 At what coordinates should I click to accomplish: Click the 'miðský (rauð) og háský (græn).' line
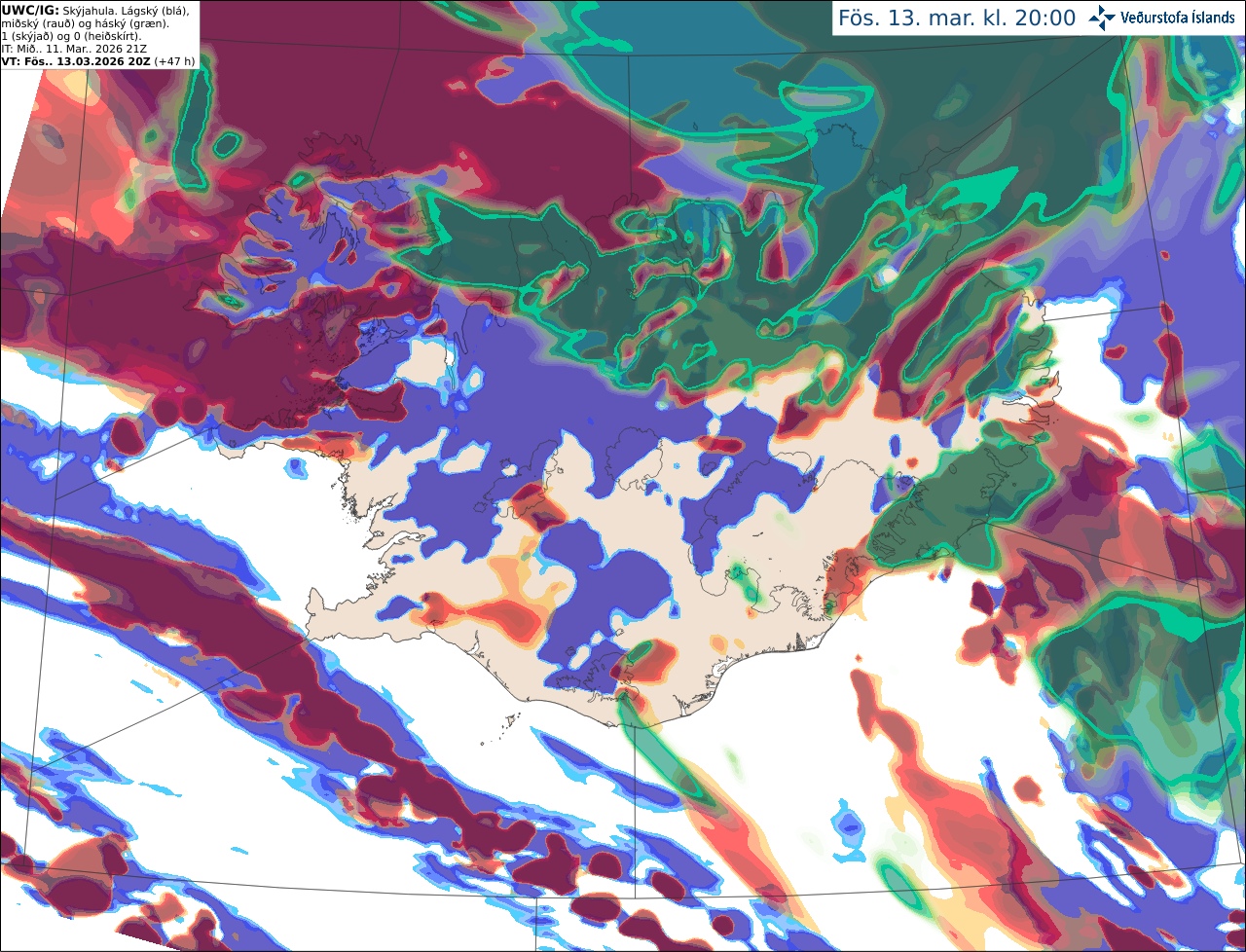85,23
